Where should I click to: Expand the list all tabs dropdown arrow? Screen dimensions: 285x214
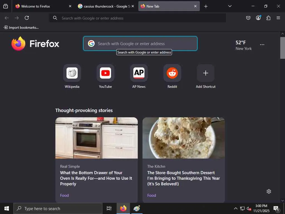[x=230, y=6]
